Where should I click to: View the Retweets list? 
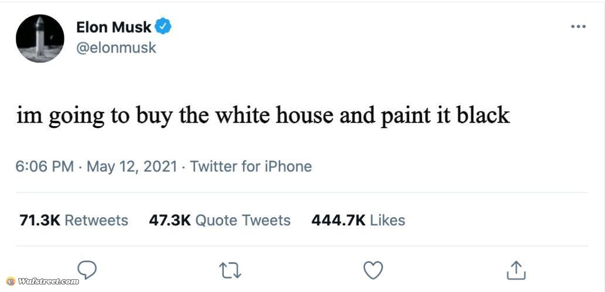click(x=96, y=220)
